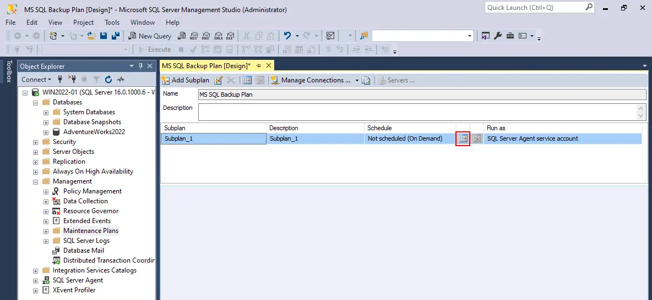Expand the SQL Server Agent node
Image resolution: width=652 pixels, height=300 pixels.
pyautogui.click(x=36, y=280)
